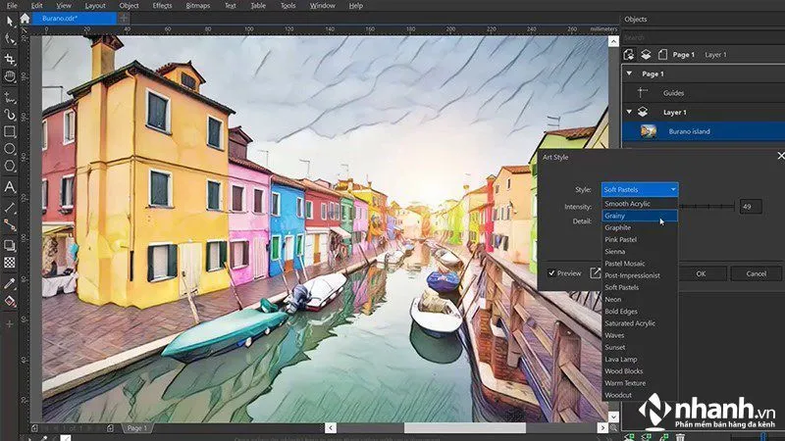Image resolution: width=785 pixels, height=441 pixels.
Task: Click the vertical scrollbar down arrow
Action: tap(614, 416)
